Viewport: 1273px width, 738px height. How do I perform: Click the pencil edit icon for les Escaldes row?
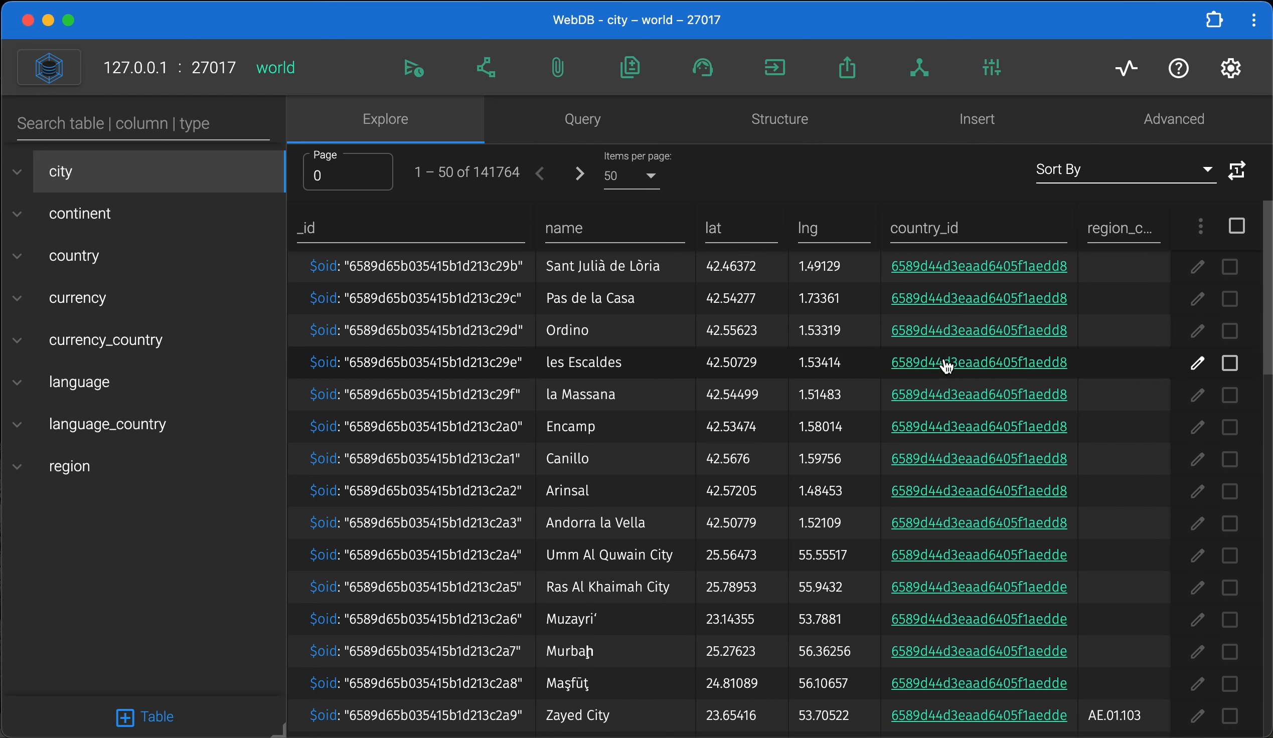tap(1197, 363)
